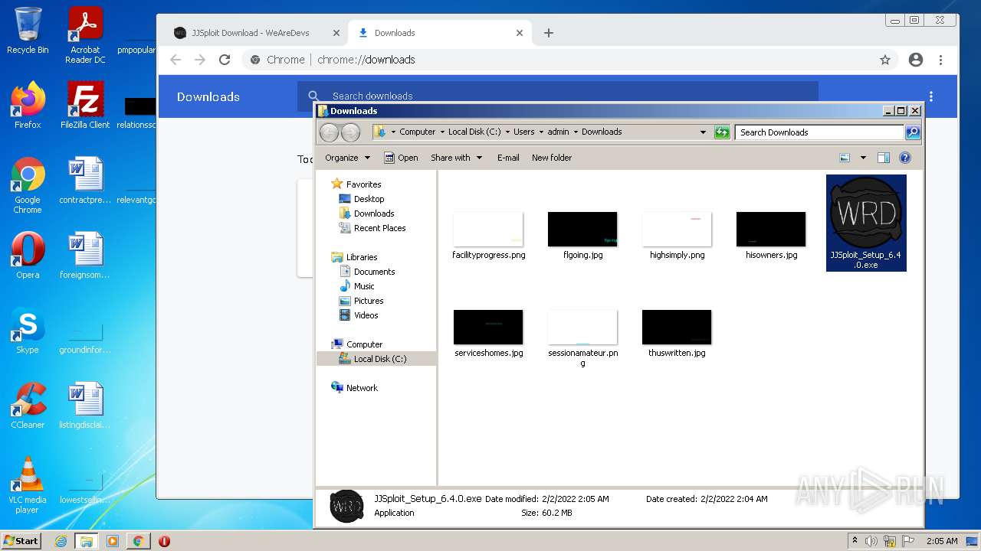The width and height of the screenshot is (981, 551).
Task: Open Google Chrome desktop shortcut
Action: [28, 185]
